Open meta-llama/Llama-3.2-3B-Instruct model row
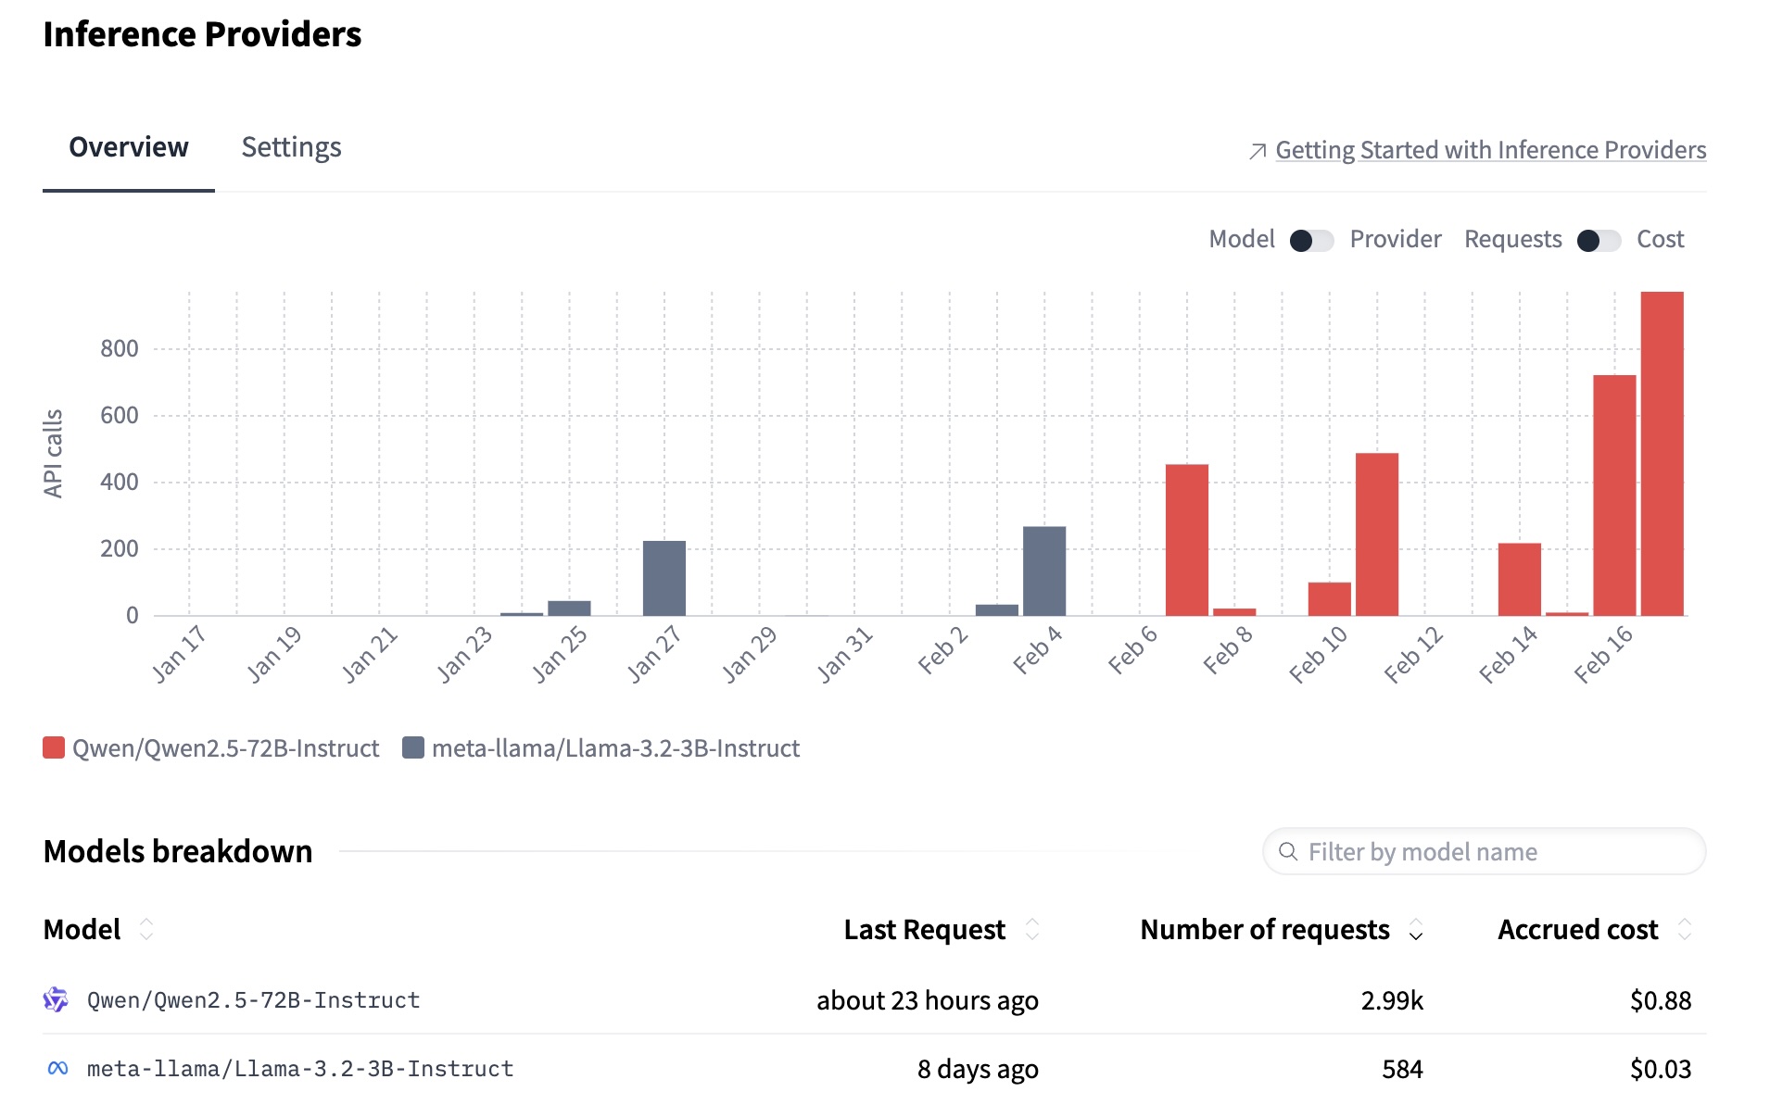This screenshot has height=1117, width=1770. (299, 1069)
